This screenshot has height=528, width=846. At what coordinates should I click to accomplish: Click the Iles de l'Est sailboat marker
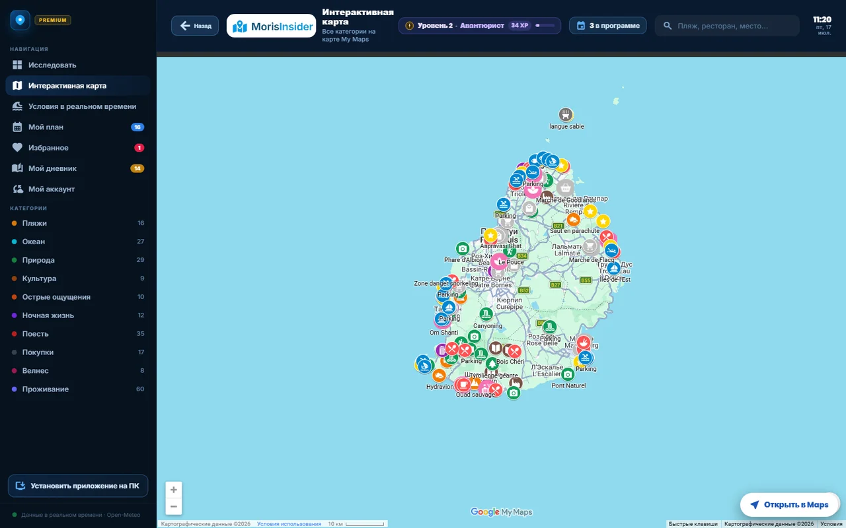(613, 269)
